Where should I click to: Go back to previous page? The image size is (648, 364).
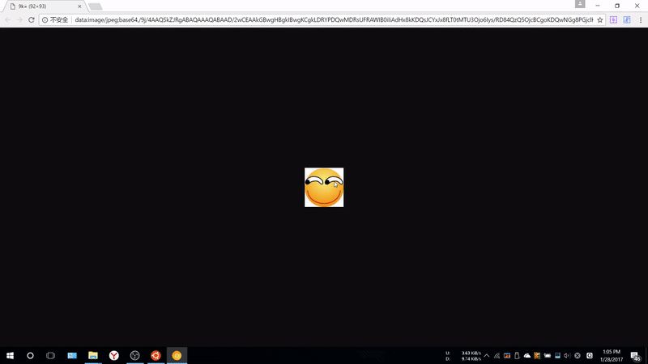pos(8,19)
